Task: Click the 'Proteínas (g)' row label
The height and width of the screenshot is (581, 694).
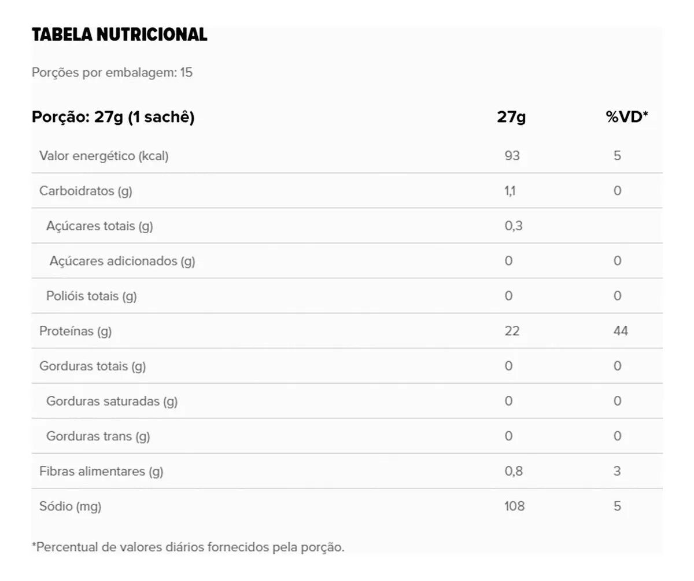Action: click(76, 331)
